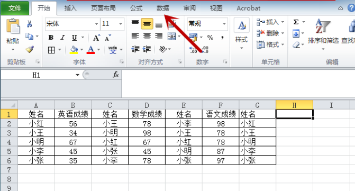Open number format dropdown (常规)

point(224,24)
